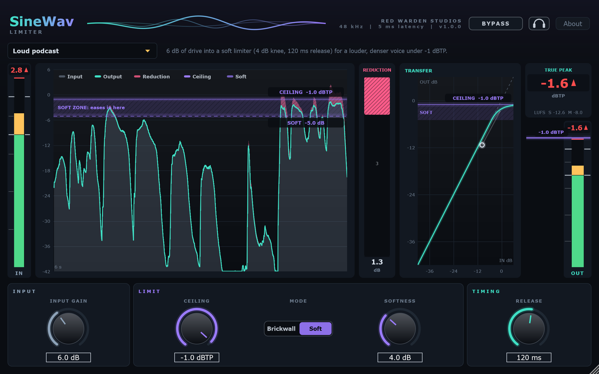The height and width of the screenshot is (374, 599).
Task: Click the preset description text
Action: [307, 51]
